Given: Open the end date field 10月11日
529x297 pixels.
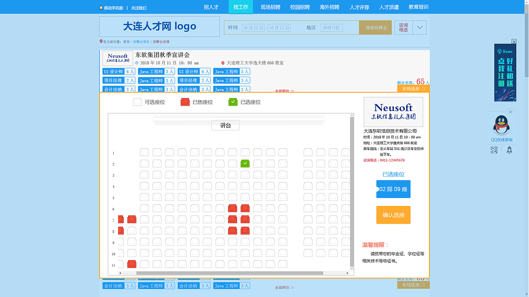Looking at the screenshot, I should point(279,28).
